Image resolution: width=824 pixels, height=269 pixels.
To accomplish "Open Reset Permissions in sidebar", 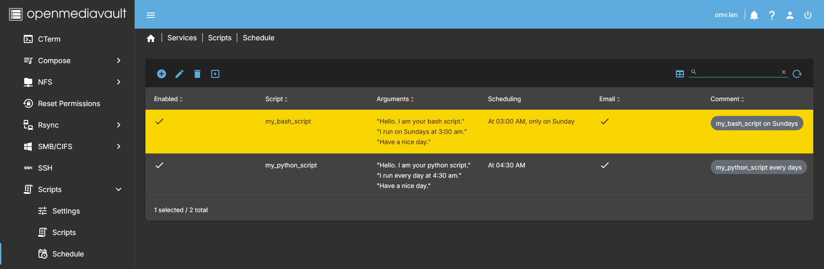I will (x=69, y=103).
